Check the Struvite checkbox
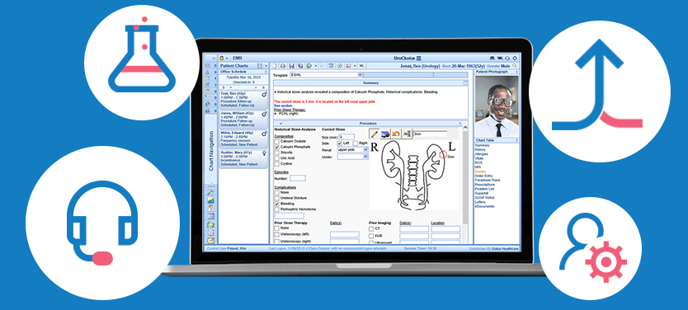This screenshot has width=688, height=310. 277,153
